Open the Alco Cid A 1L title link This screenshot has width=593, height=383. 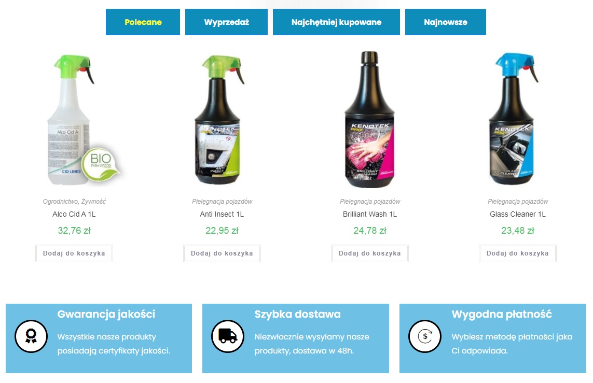pyautogui.click(x=74, y=214)
